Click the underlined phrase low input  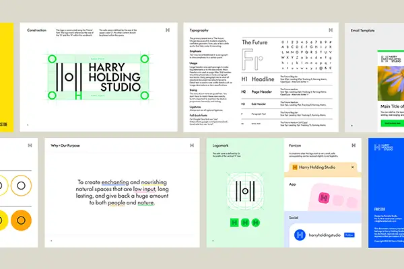(144, 189)
